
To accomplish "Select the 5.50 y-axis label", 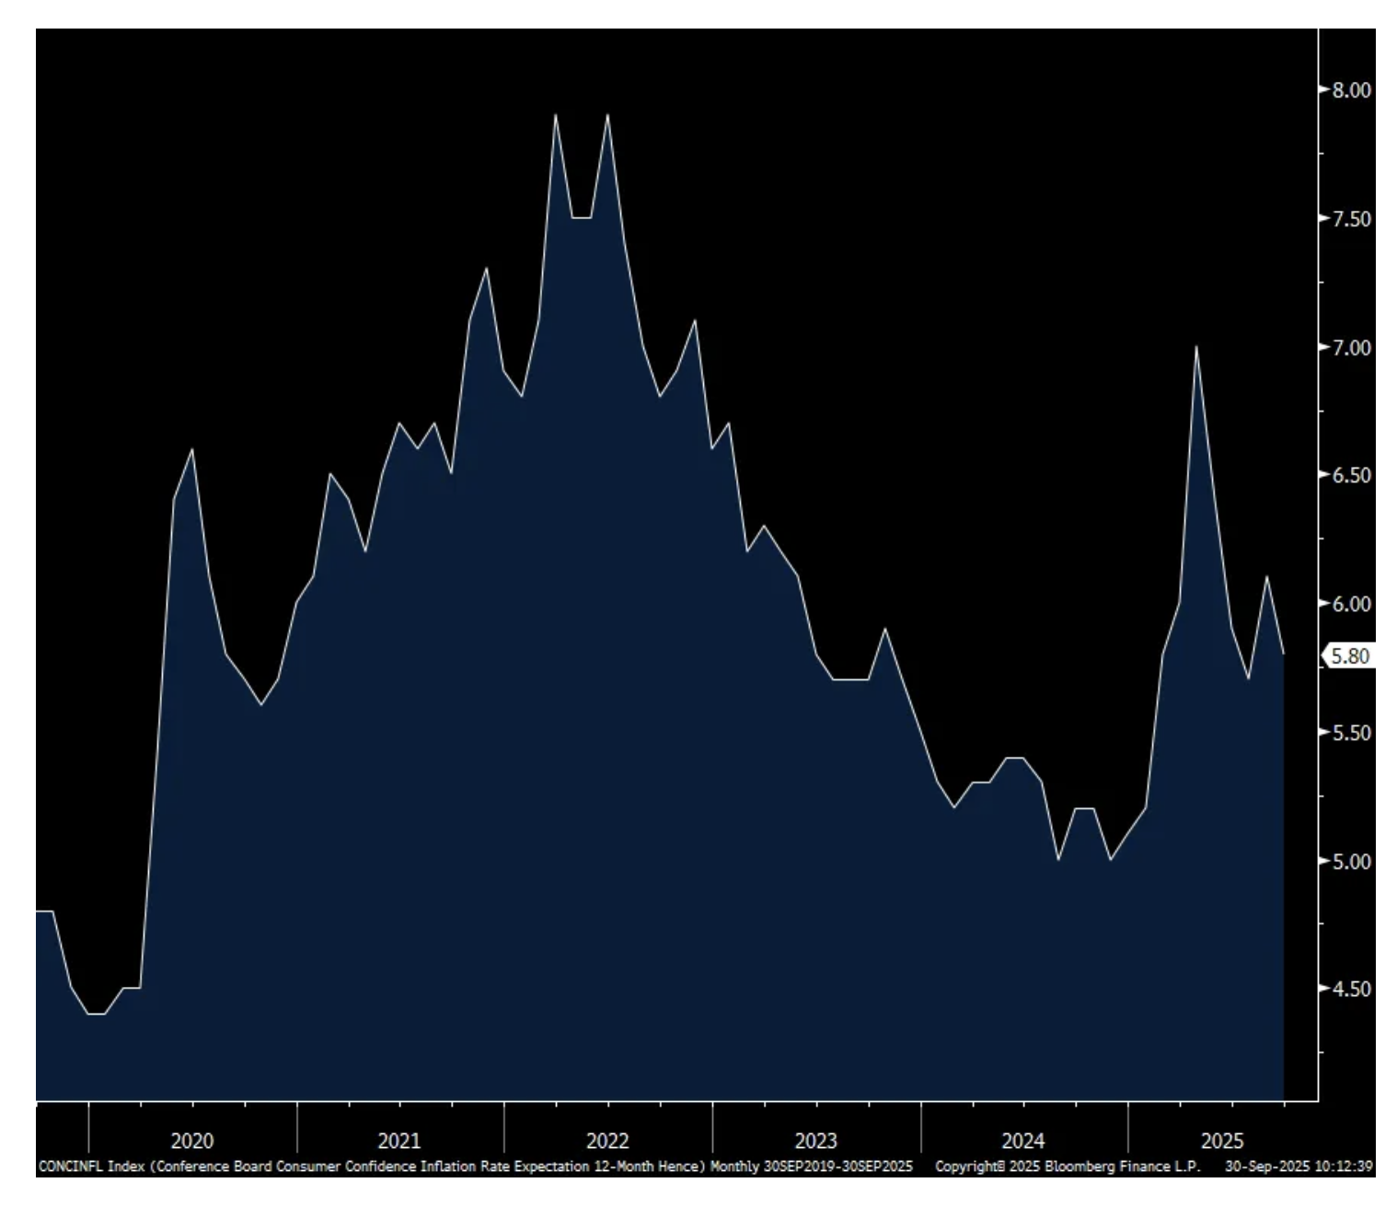I will pos(1351,733).
